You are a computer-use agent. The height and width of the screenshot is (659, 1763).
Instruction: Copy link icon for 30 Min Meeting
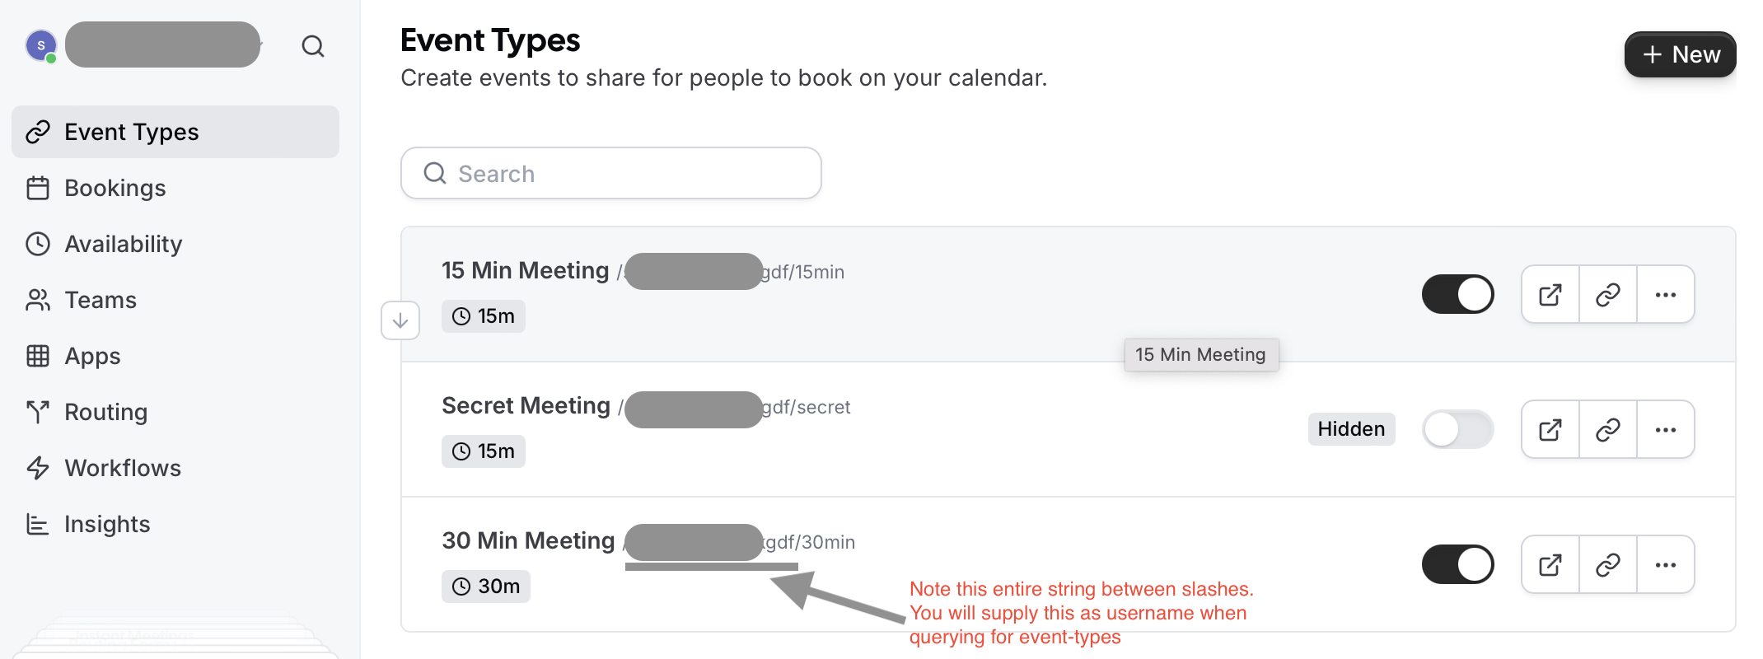click(x=1608, y=564)
